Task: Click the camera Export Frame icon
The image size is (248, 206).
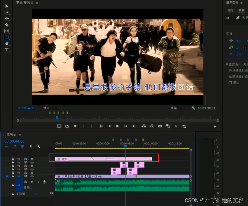Action: pos(160,126)
